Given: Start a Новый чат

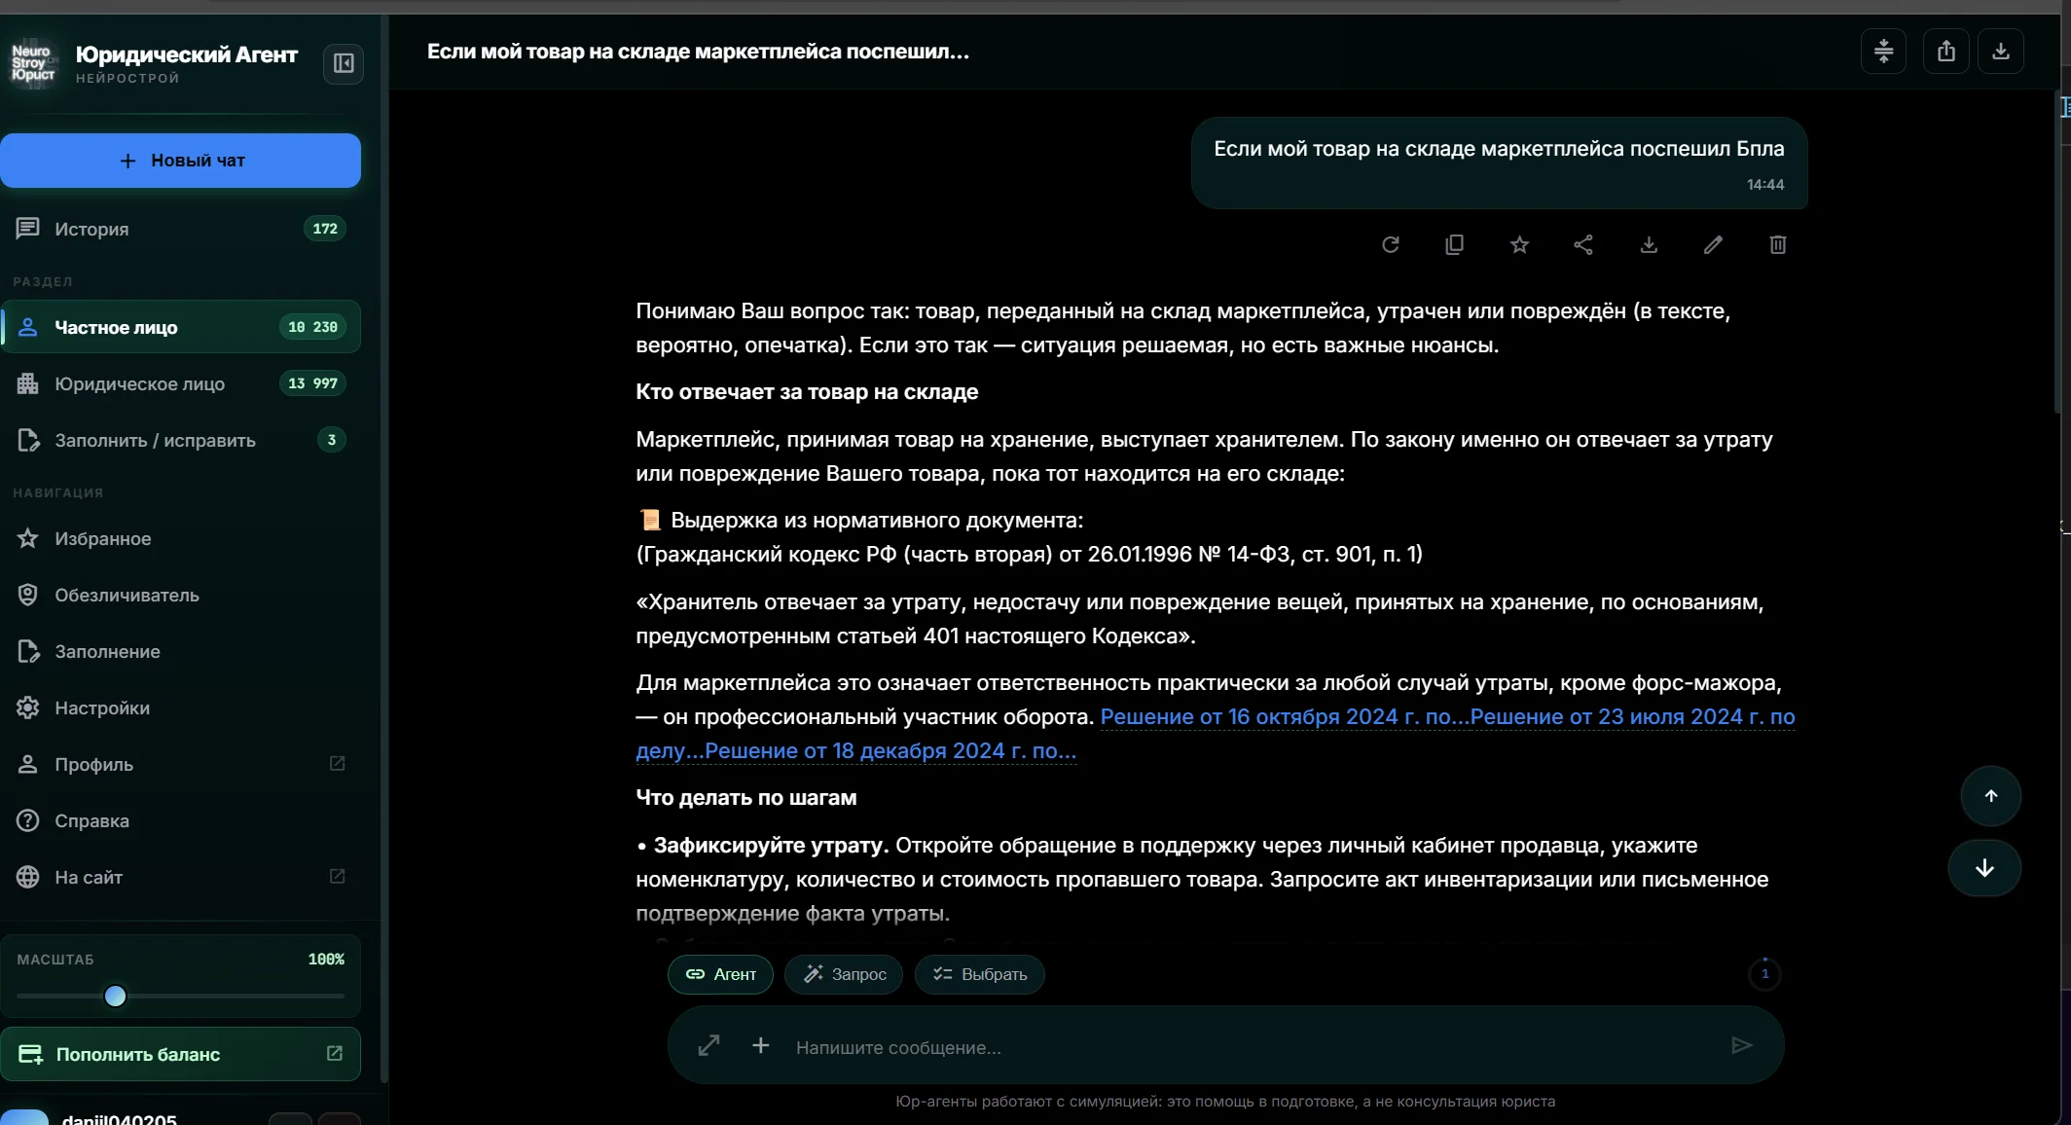Looking at the screenshot, I should pyautogui.click(x=180, y=161).
